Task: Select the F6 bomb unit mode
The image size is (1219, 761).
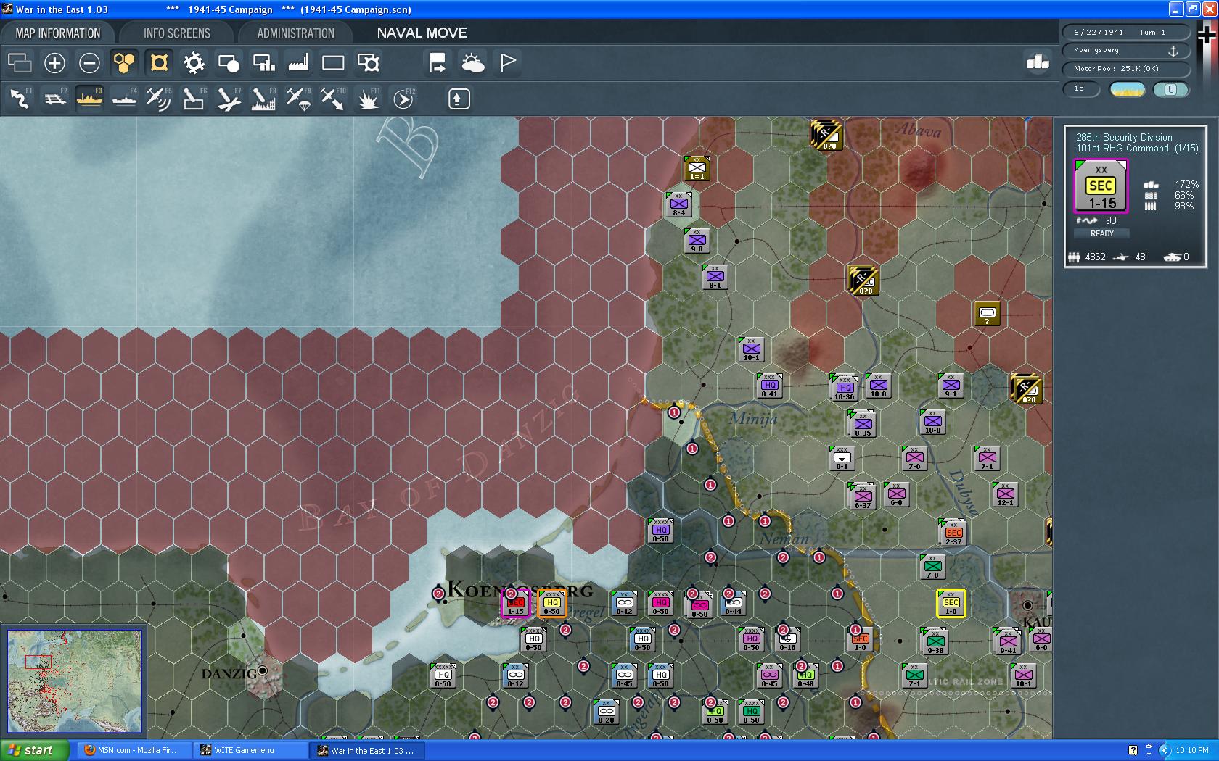Action: (194, 99)
